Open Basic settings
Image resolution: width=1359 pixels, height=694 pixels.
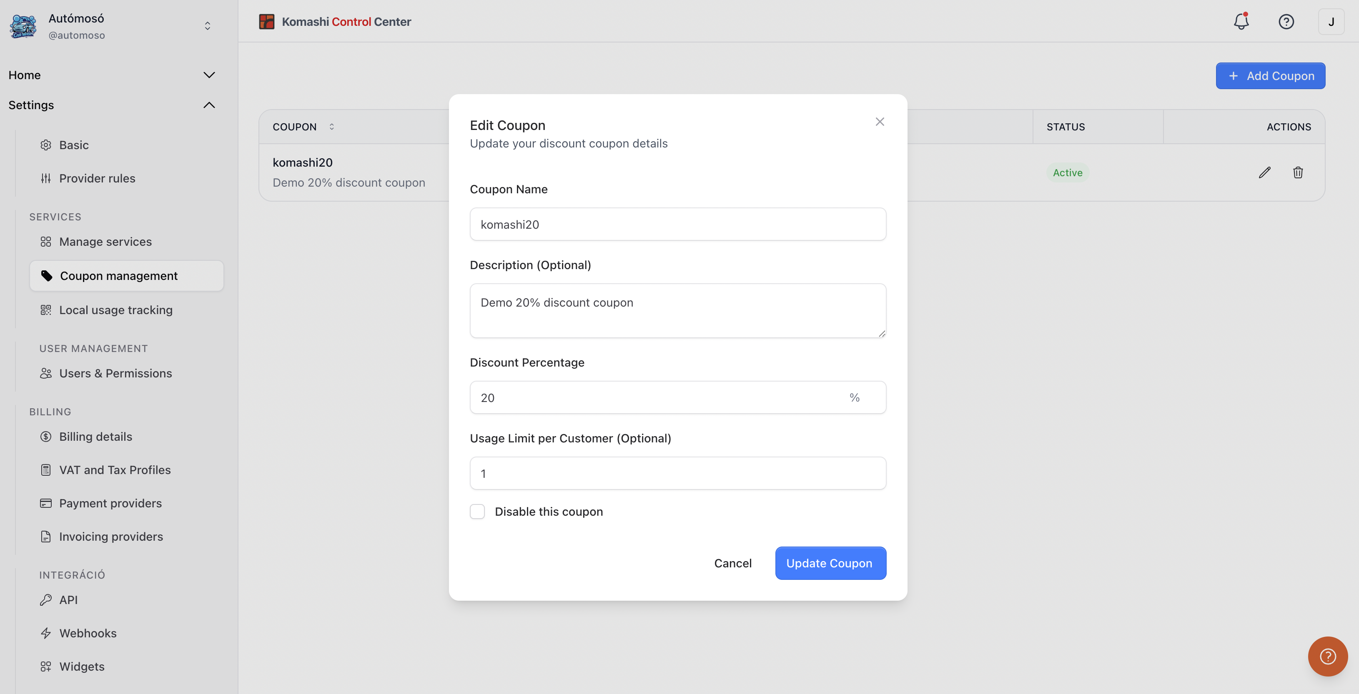(74, 145)
